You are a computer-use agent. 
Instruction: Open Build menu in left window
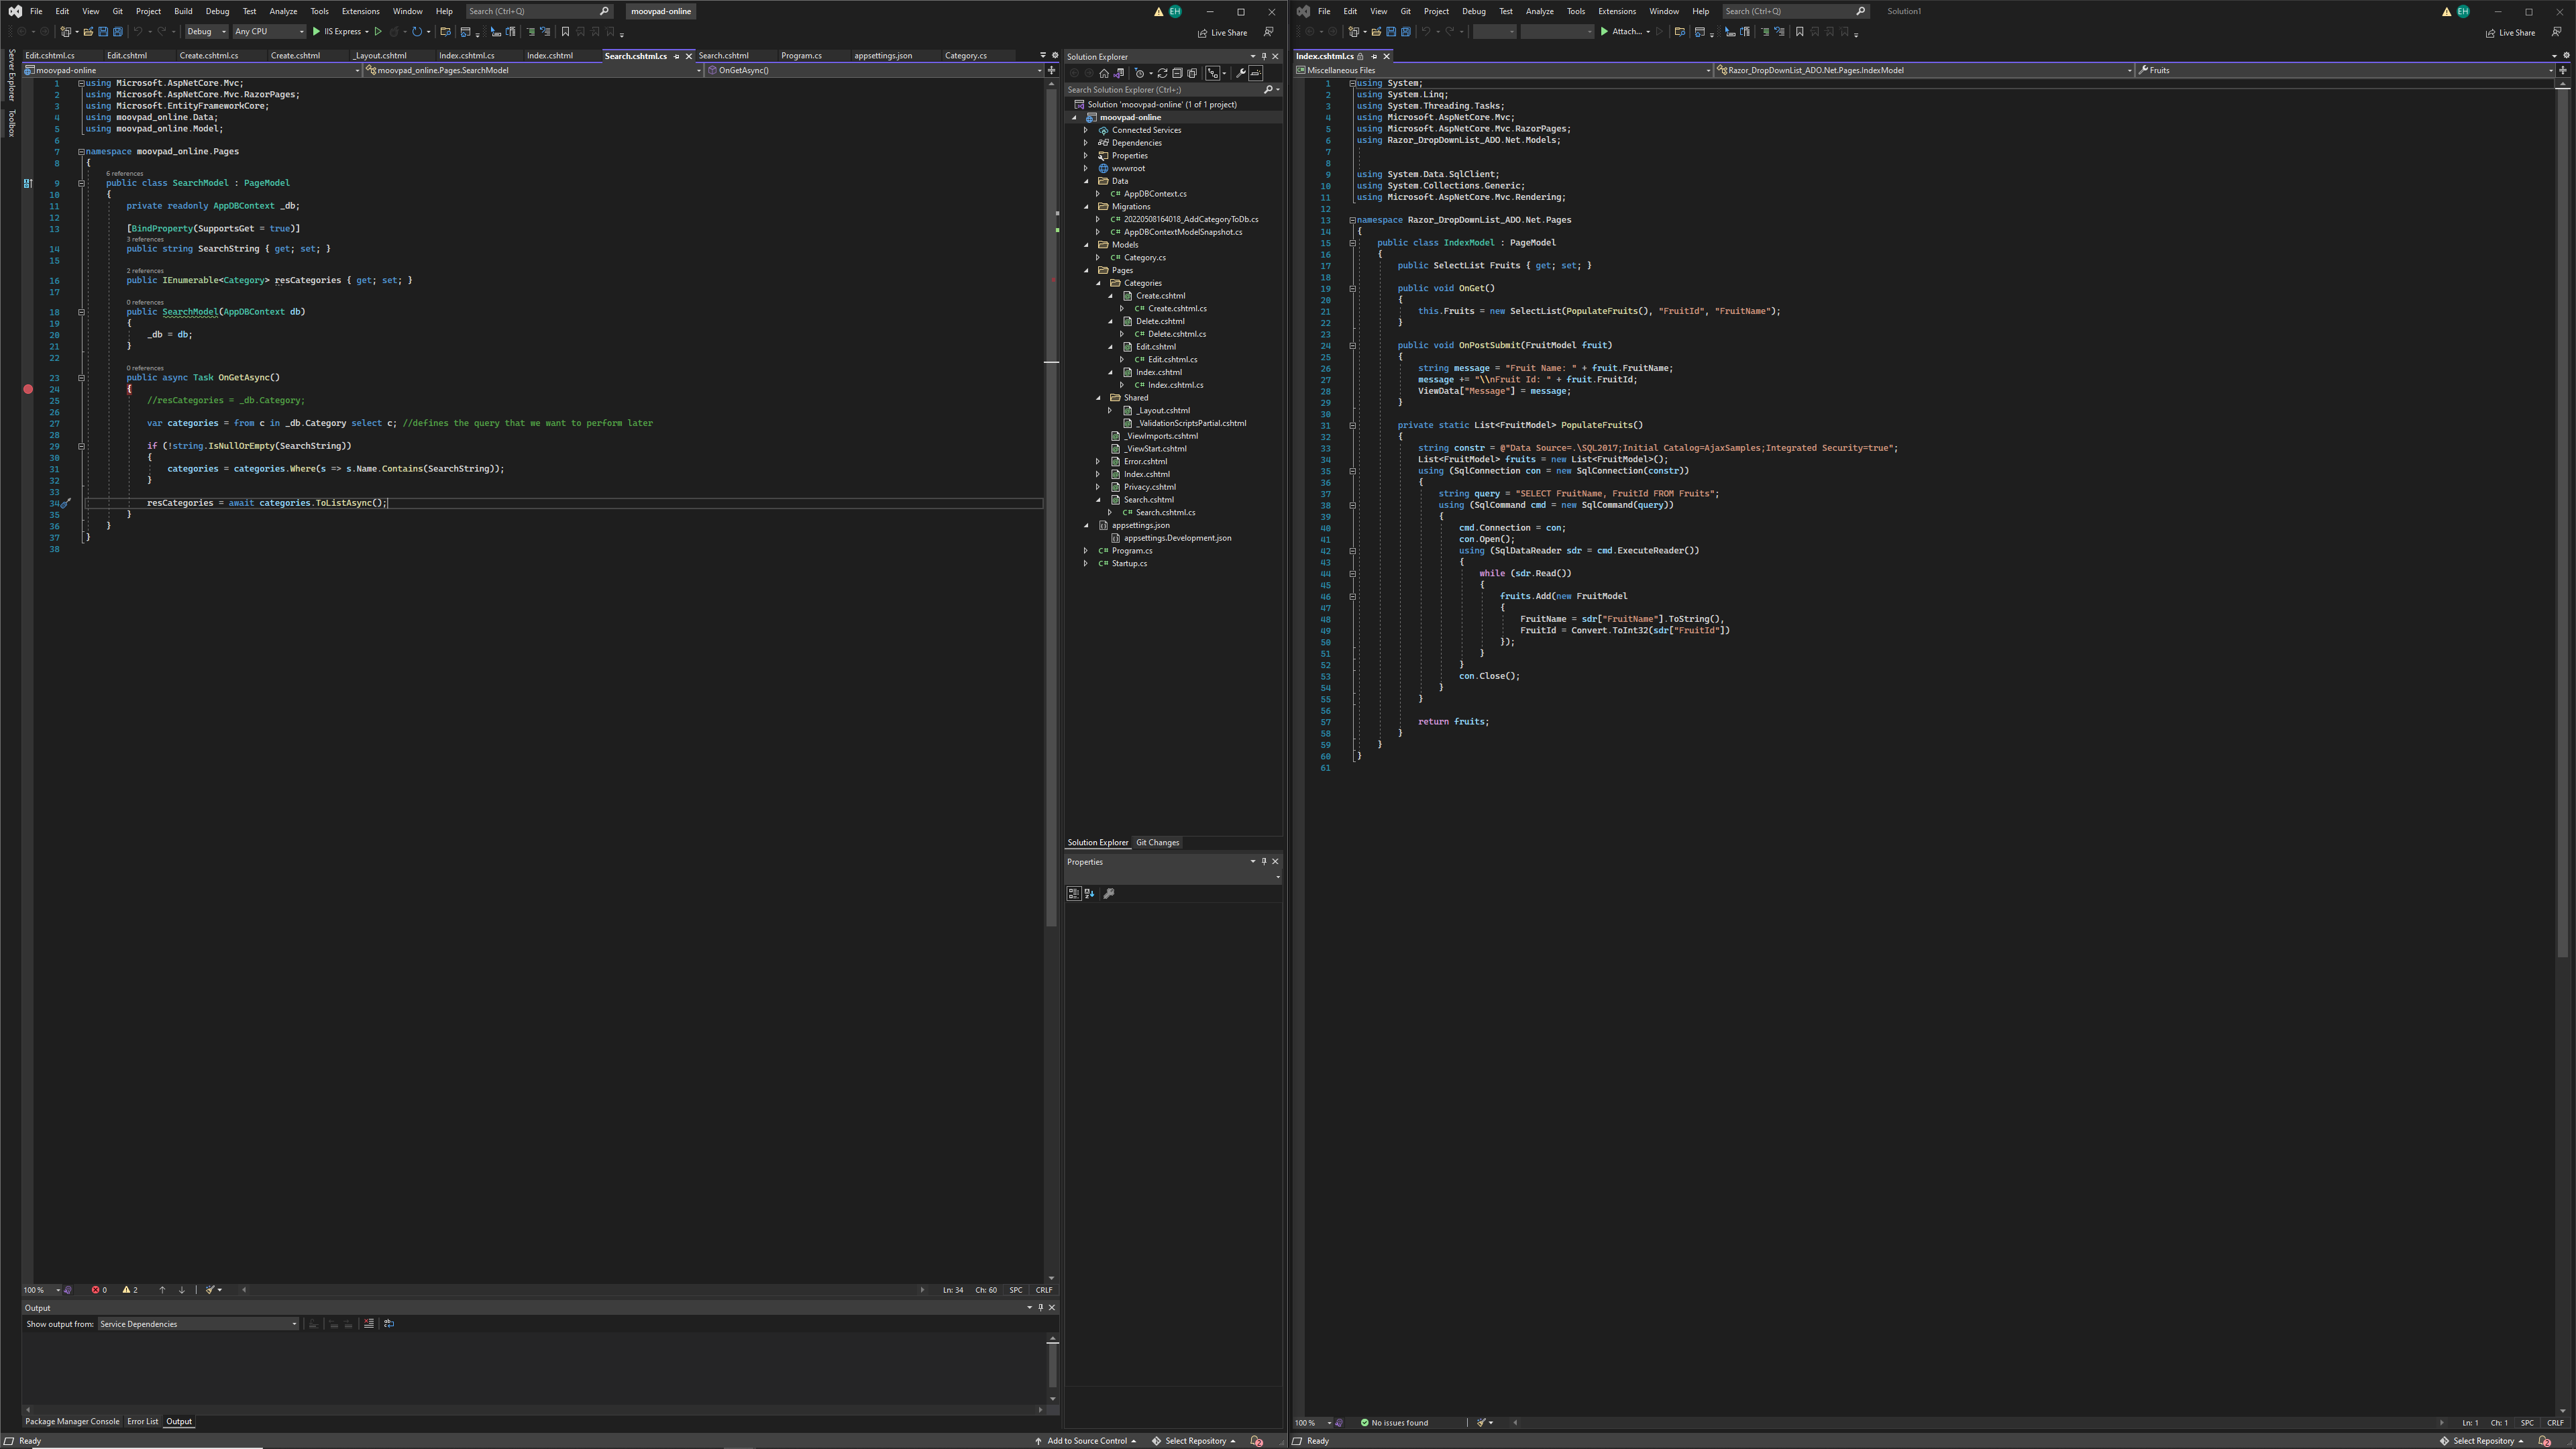coord(183,12)
